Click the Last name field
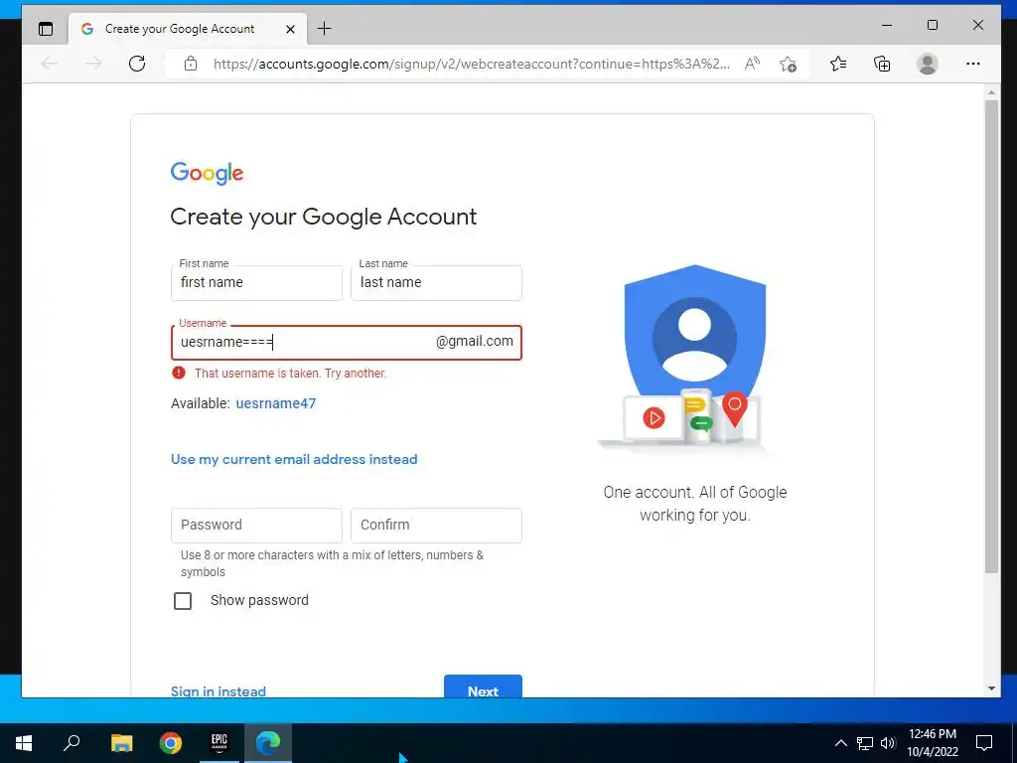1017x763 pixels. (x=436, y=283)
